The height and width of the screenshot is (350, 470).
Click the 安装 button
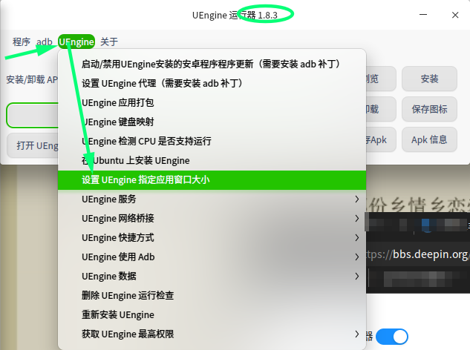coord(429,79)
